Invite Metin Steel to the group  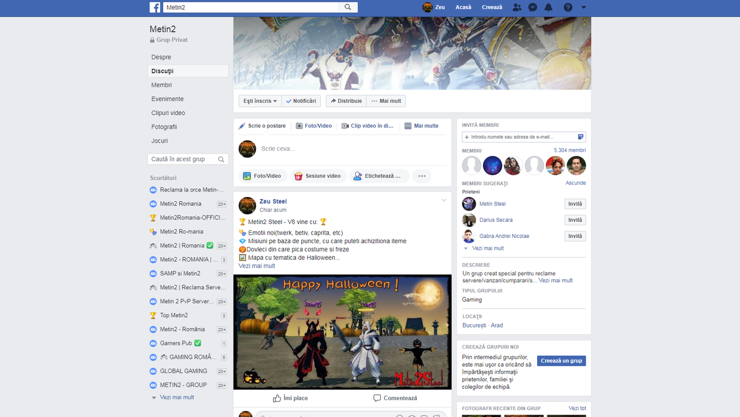tap(575, 204)
